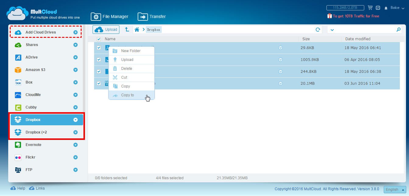The height and width of the screenshot is (196, 409).
Task: Click into the search input field
Action: click(x=365, y=30)
